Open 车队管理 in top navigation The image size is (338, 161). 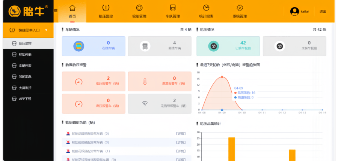[x=173, y=11]
